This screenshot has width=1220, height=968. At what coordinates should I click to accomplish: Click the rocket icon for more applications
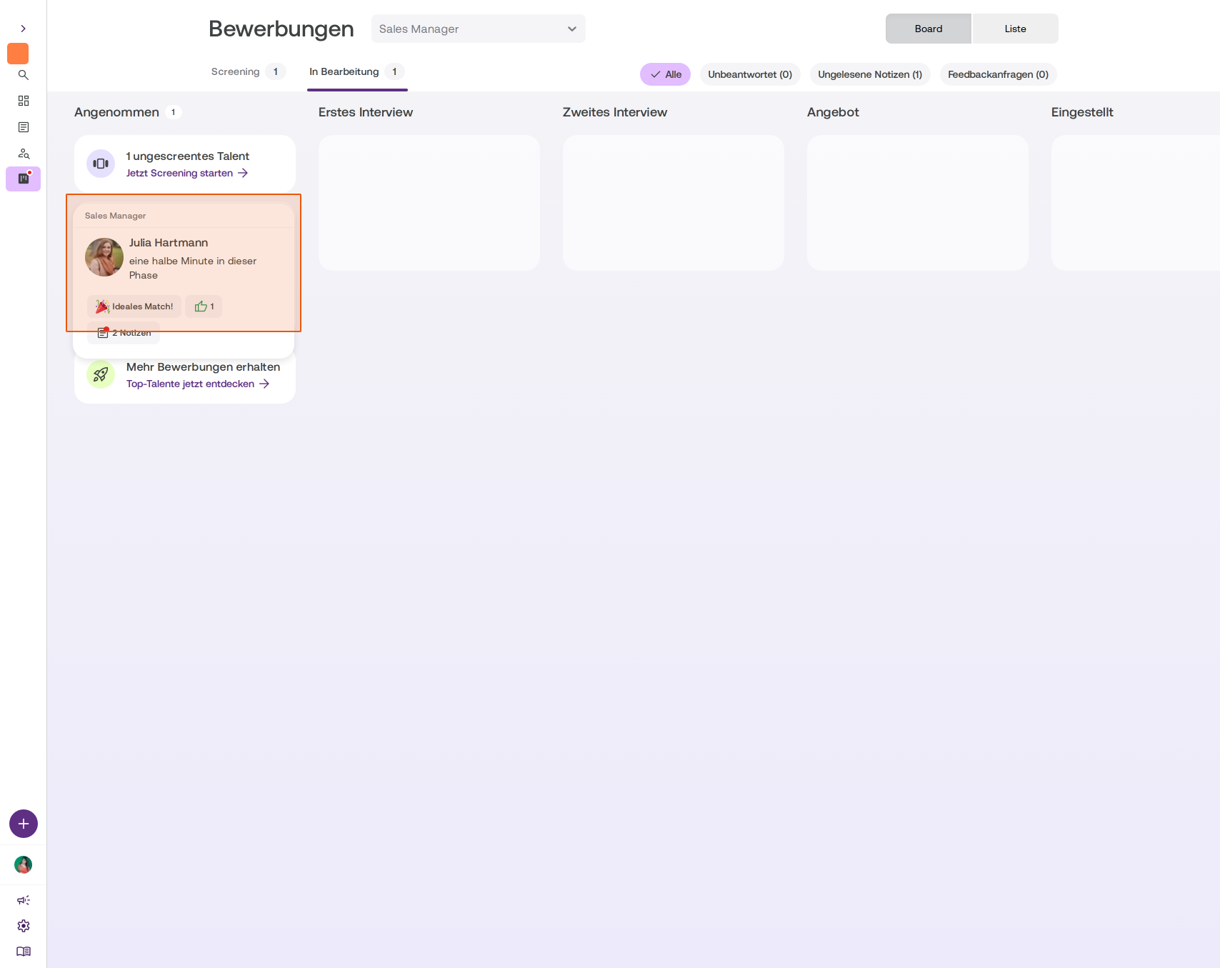[x=101, y=374]
